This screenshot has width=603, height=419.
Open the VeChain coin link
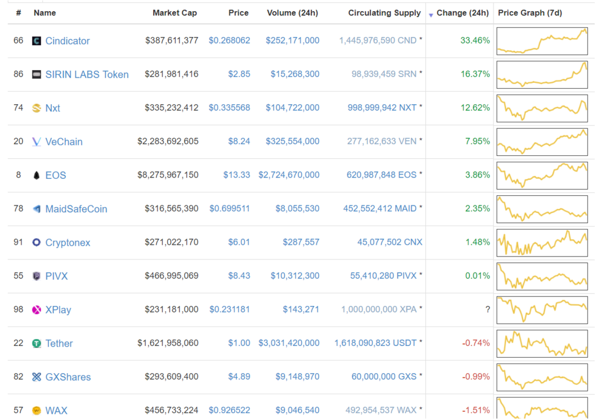(x=64, y=141)
